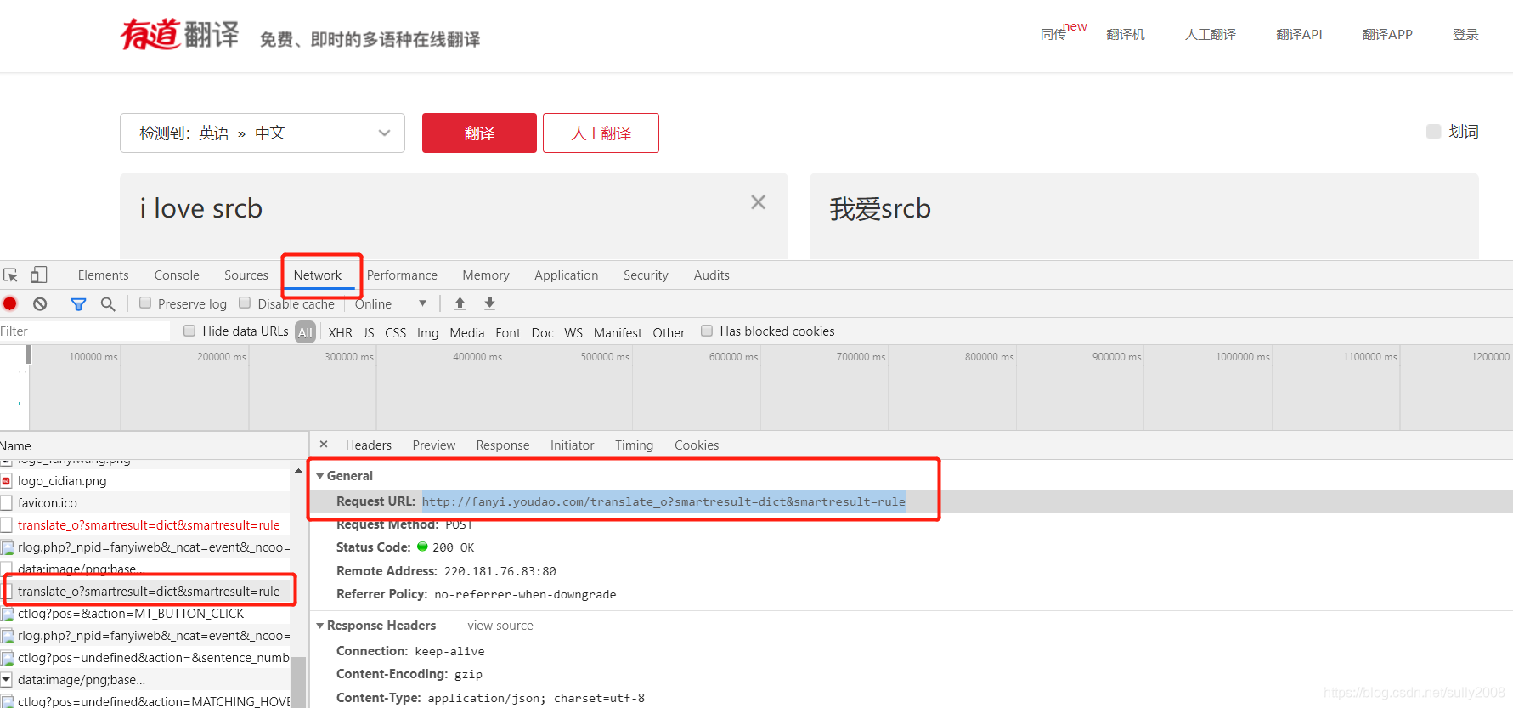Open 翻译APP in the top navigation
1513x708 pixels.
point(1387,35)
